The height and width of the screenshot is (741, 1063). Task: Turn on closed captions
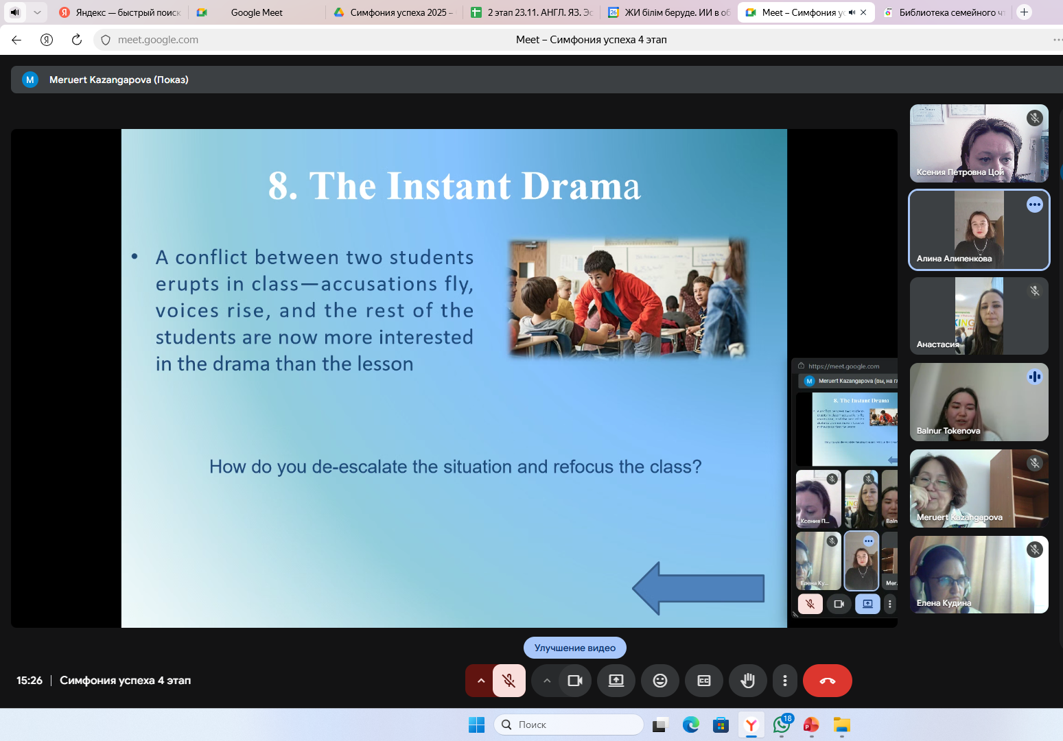(x=703, y=681)
